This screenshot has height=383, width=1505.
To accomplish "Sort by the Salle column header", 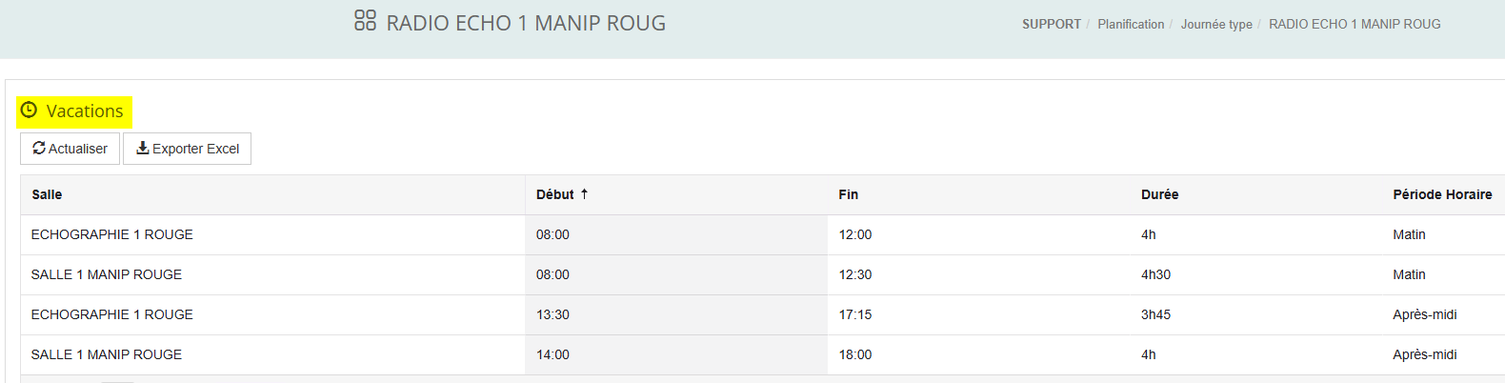I will (x=47, y=194).
